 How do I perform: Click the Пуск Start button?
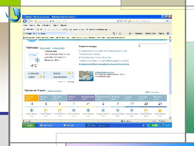[x=29, y=125]
